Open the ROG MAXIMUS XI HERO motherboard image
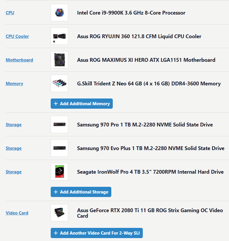The image size is (229, 241). pos(59,60)
